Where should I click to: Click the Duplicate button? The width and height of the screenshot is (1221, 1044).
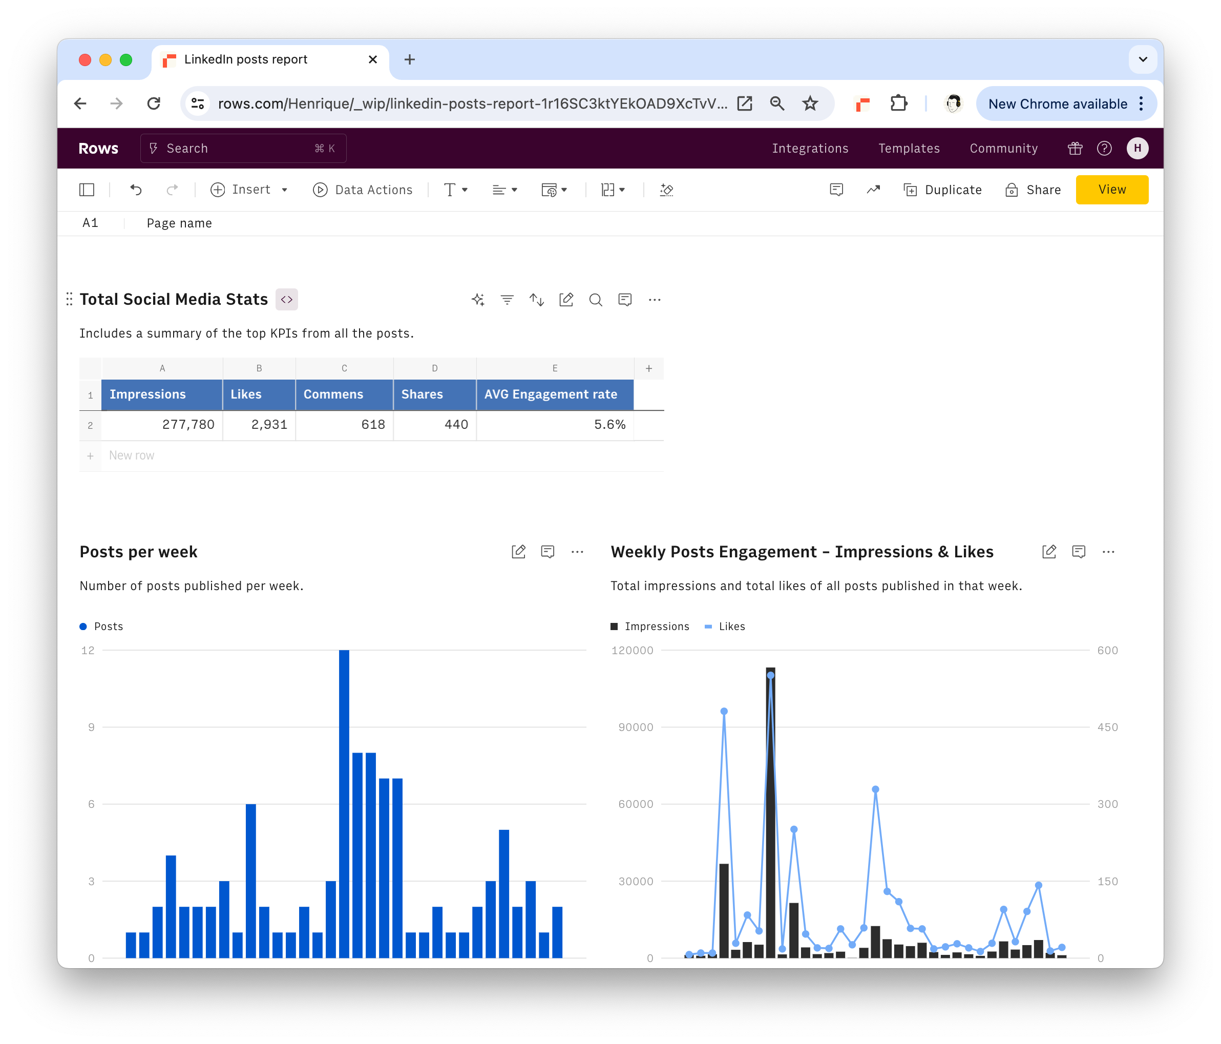pos(942,190)
